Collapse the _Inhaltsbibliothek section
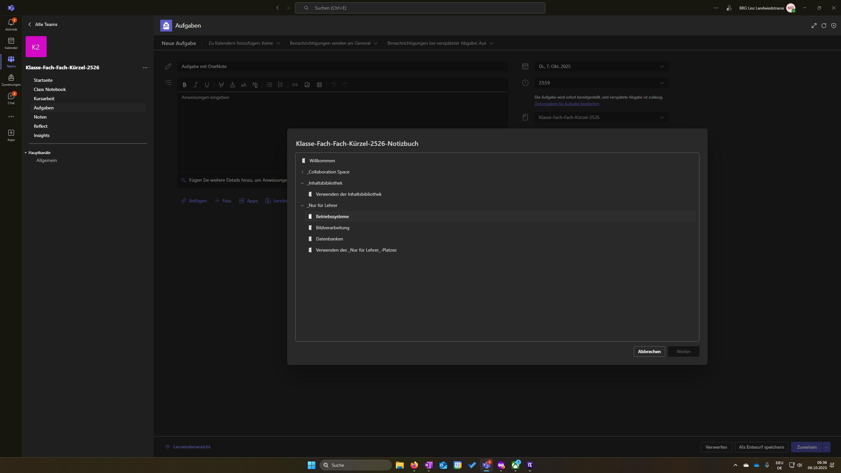Image resolution: width=841 pixels, height=473 pixels. point(302,183)
